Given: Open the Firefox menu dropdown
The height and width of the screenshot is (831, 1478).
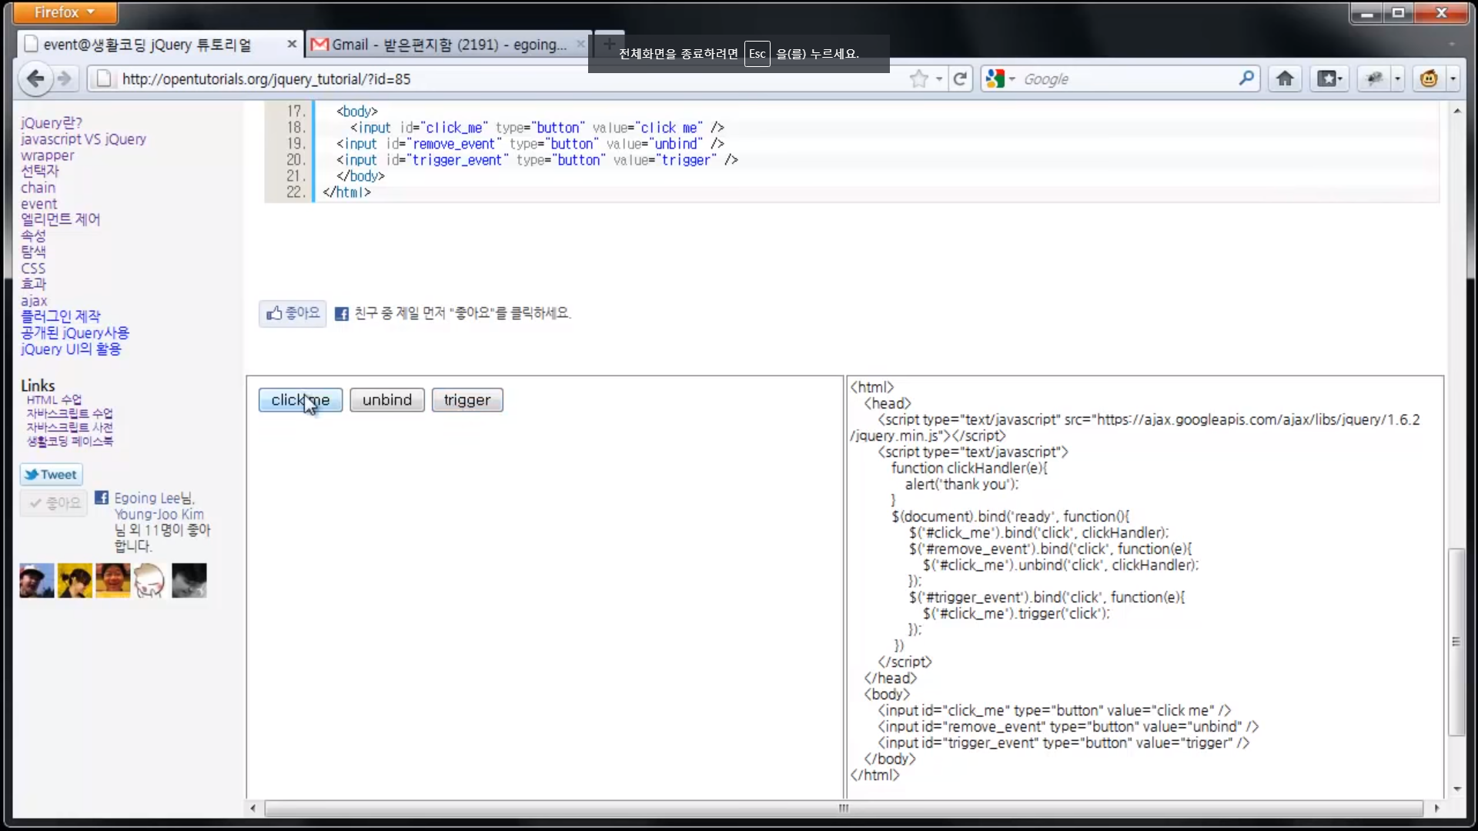Looking at the screenshot, I should [x=65, y=12].
